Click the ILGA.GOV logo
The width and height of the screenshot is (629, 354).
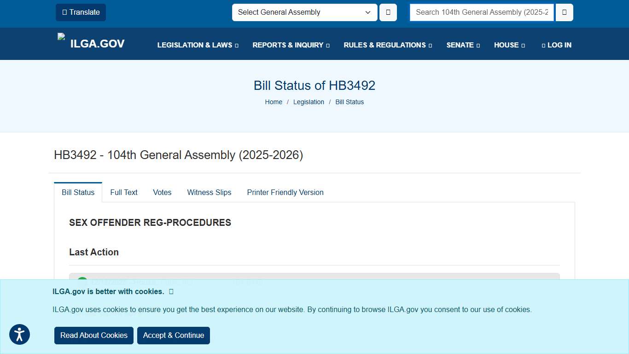91,43
